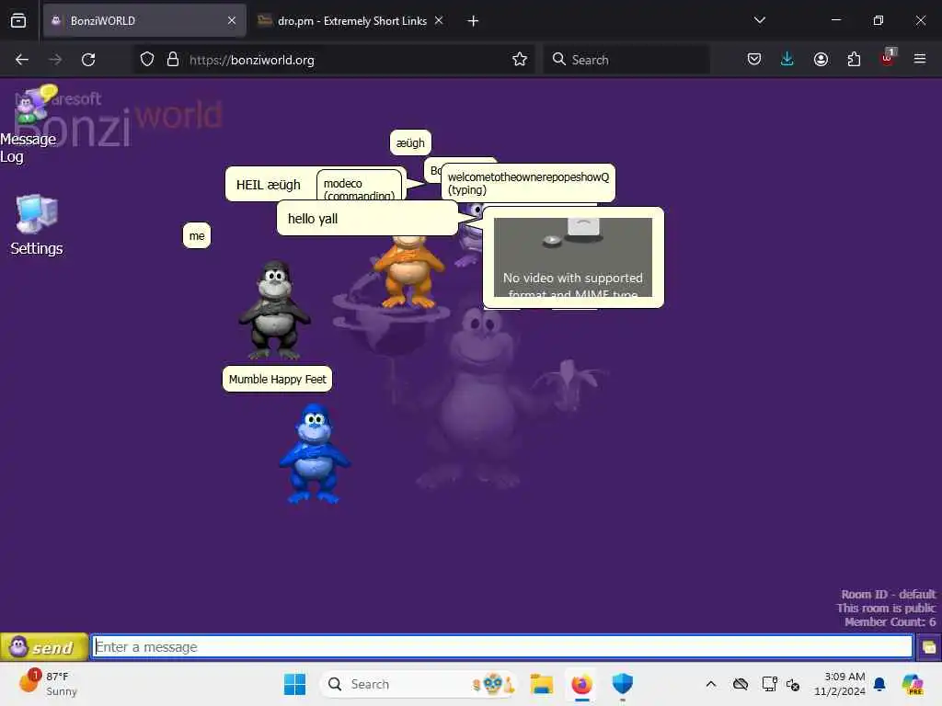Click the cloud sync tray icon
The width and height of the screenshot is (942, 706).
click(x=741, y=684)
